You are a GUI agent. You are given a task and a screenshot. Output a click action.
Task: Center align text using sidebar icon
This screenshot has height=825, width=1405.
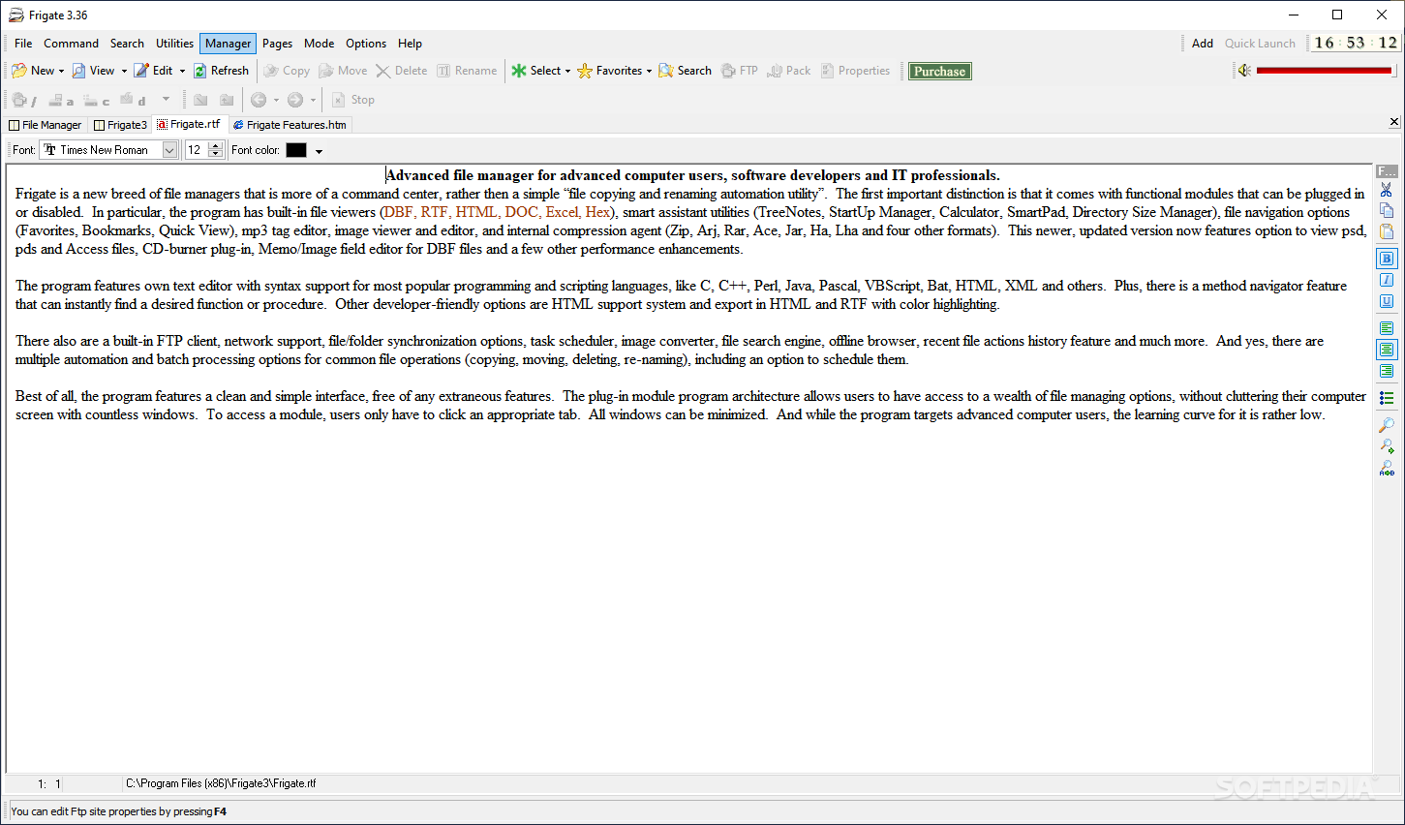pos(1387,350)
